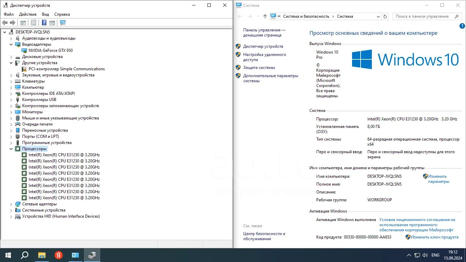Click the blue question mark Help icon
Screen dimensions: 466x262
(x=44, y=23)
